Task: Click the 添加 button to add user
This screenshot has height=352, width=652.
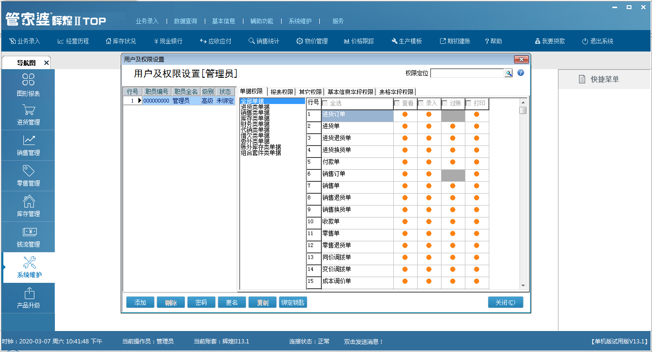Action: [x=140, y=302]
